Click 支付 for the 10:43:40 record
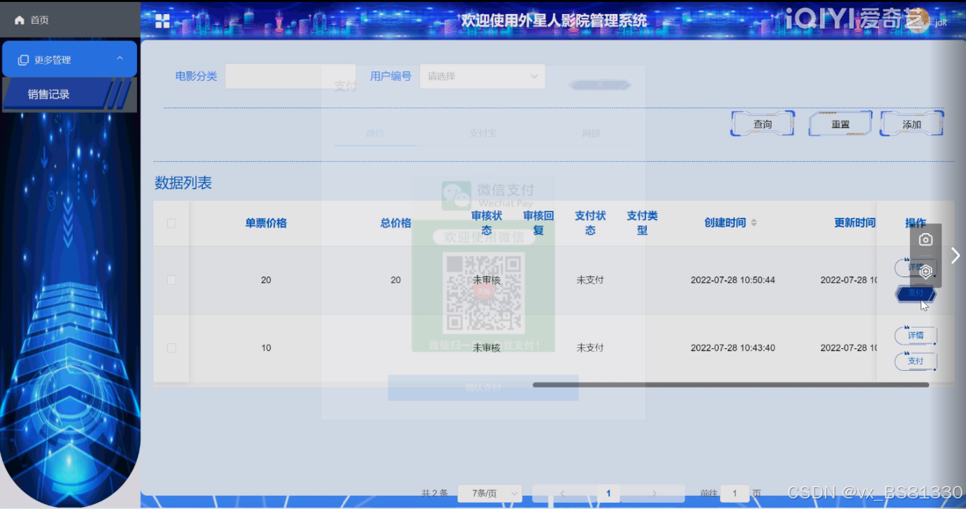966x509 pixels. pos(916,361)
